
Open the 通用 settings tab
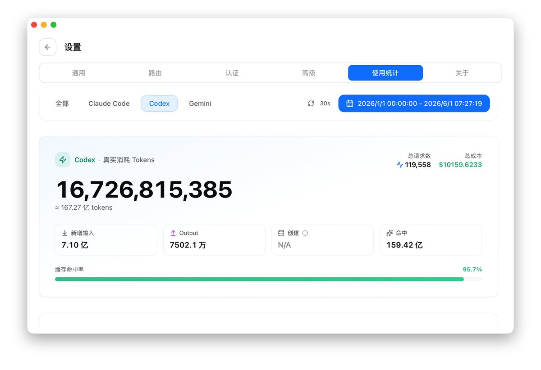tap(78, 73)
